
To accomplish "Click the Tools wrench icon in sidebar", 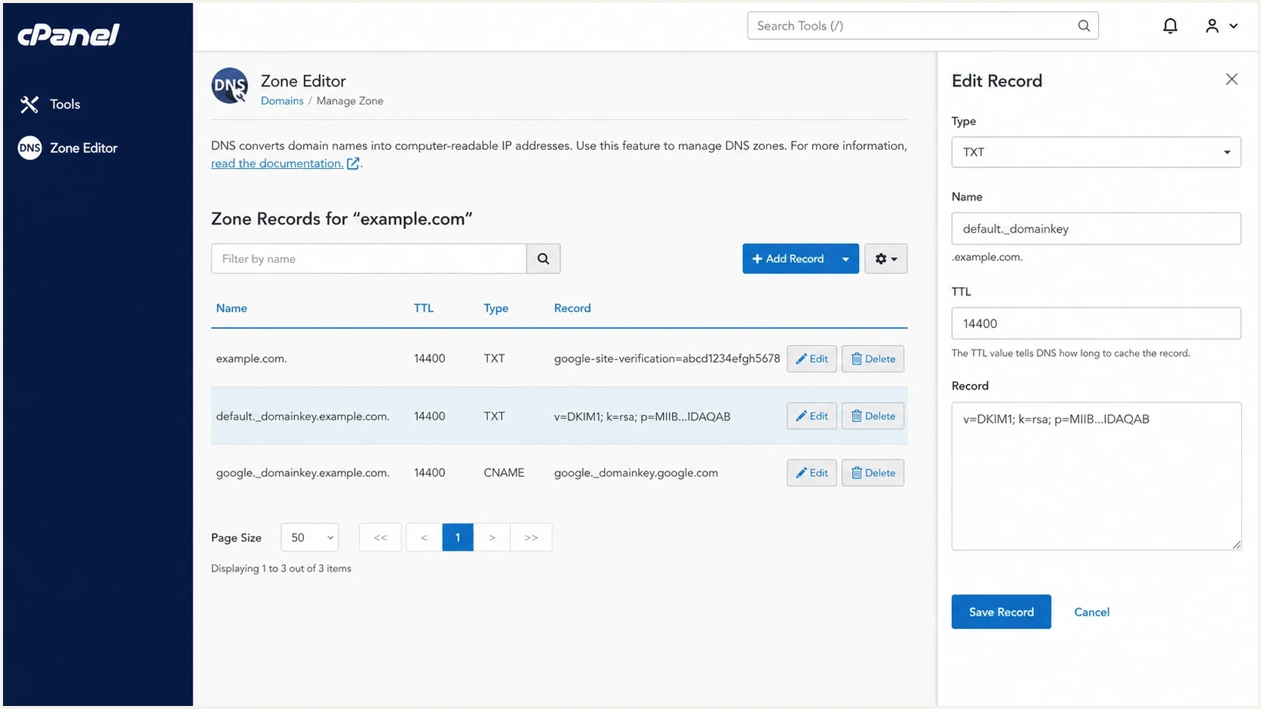I will [x=29, y=104].
